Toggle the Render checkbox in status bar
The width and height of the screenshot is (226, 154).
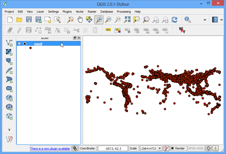tap(172, 148)
